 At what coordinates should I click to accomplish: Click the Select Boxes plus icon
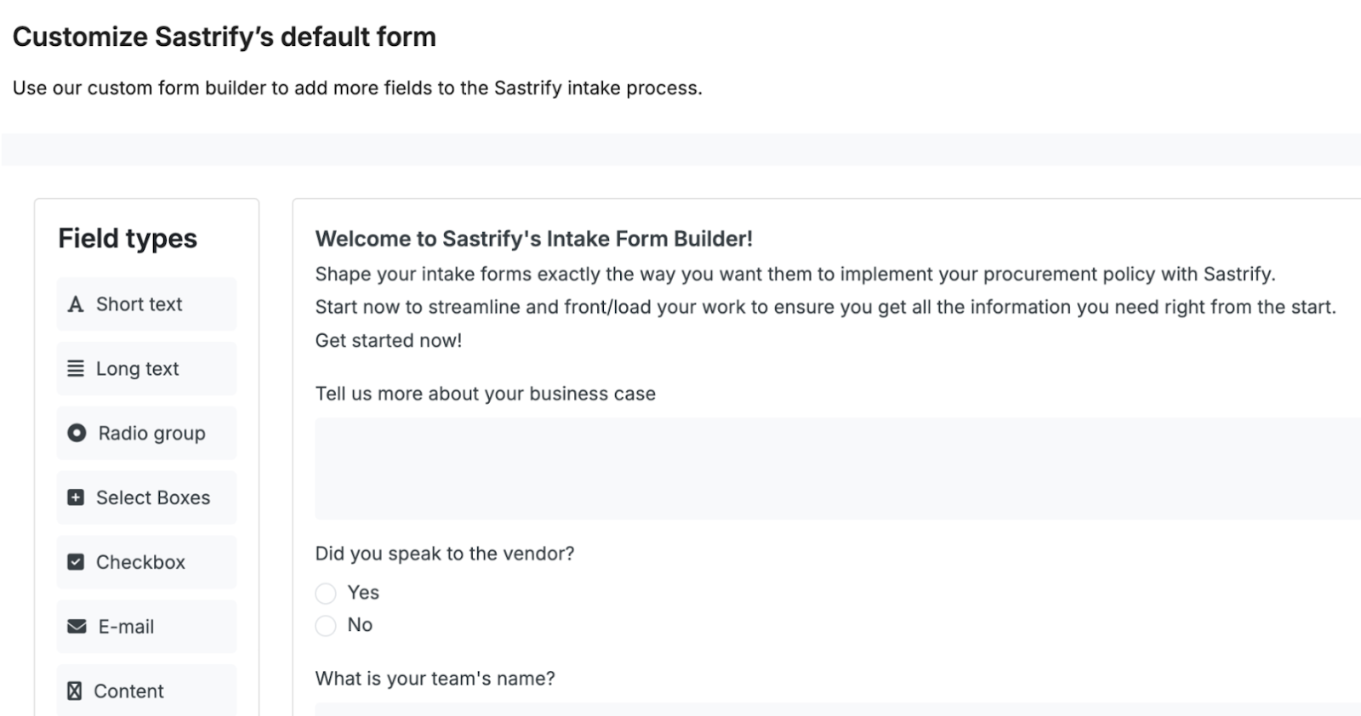tap(76, 497)
